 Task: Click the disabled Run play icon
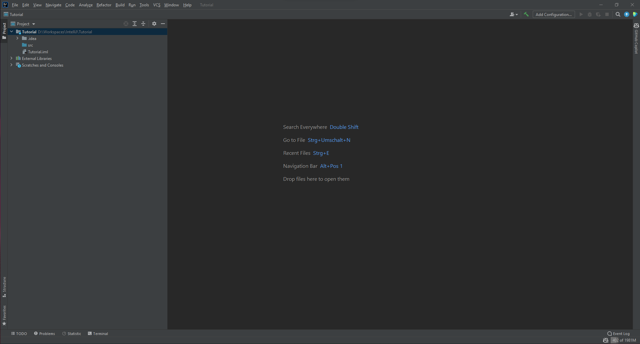click(x=581, y=14)
